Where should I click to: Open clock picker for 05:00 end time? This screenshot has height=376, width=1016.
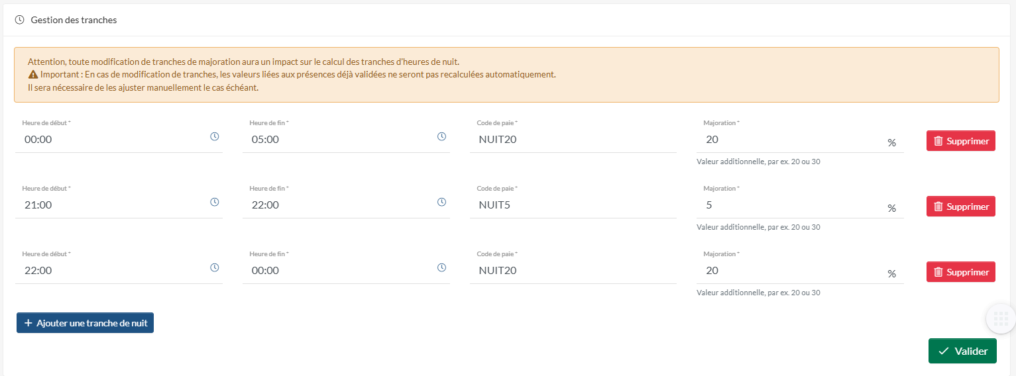pos(442,136)
